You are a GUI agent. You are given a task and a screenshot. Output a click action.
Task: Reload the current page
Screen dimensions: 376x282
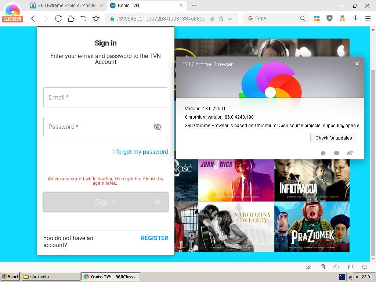coord(58,18)
